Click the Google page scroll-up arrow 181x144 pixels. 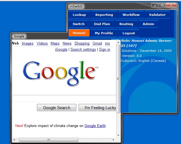(x=118, y=42)
